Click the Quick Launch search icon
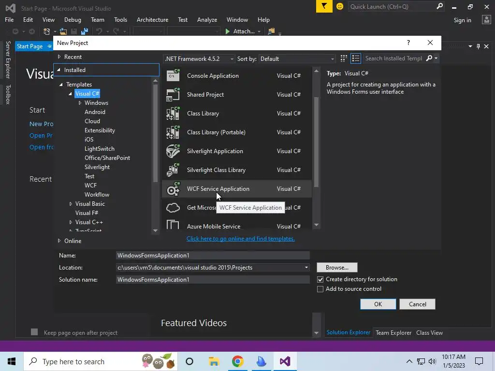Viewport: 495px width, 371px height. pyautogui.click(x=439, y=6)
